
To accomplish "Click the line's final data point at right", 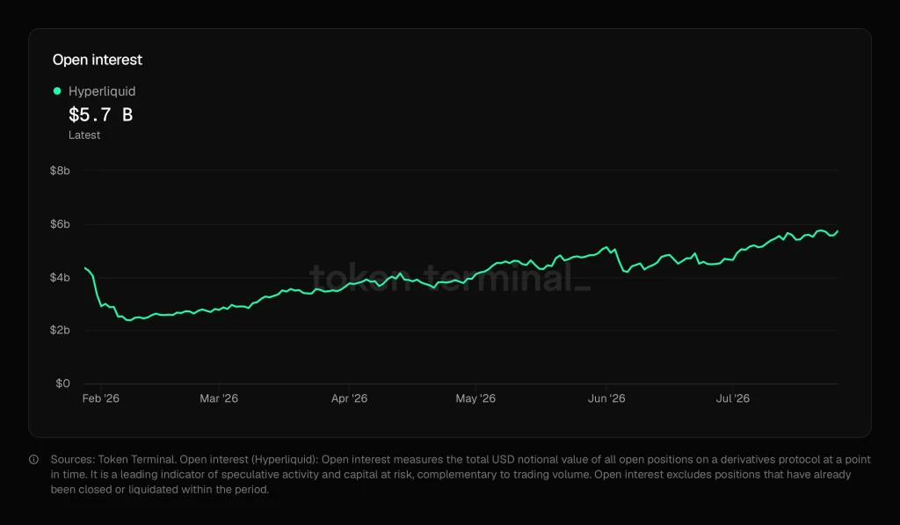I will [x=838, y=231].
